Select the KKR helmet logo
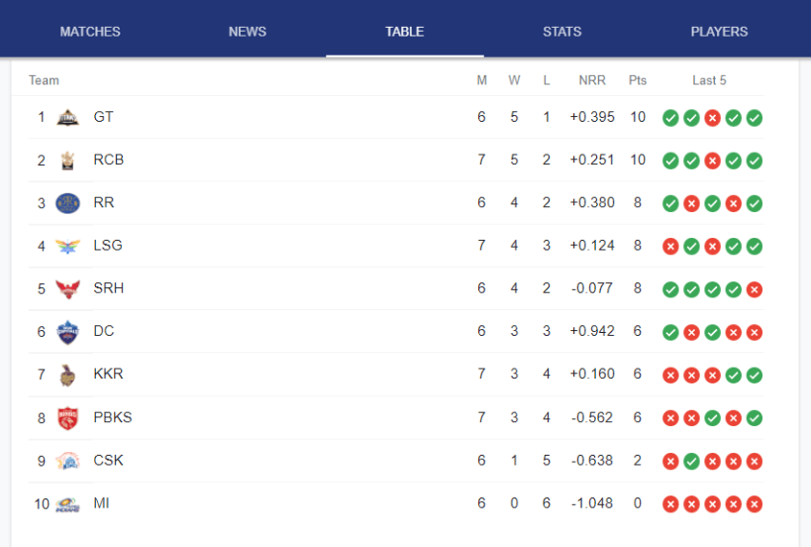 tap(67, 376)
